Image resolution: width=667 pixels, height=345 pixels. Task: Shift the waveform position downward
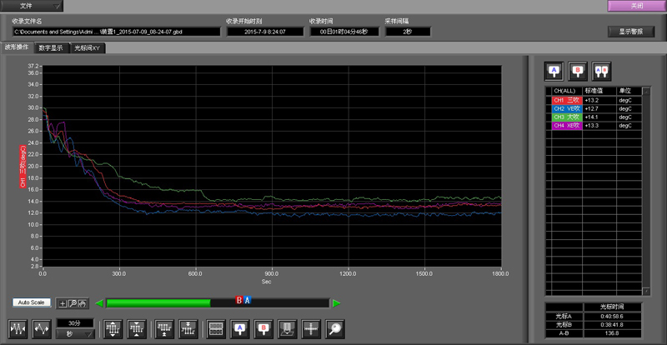click(188, 329)
